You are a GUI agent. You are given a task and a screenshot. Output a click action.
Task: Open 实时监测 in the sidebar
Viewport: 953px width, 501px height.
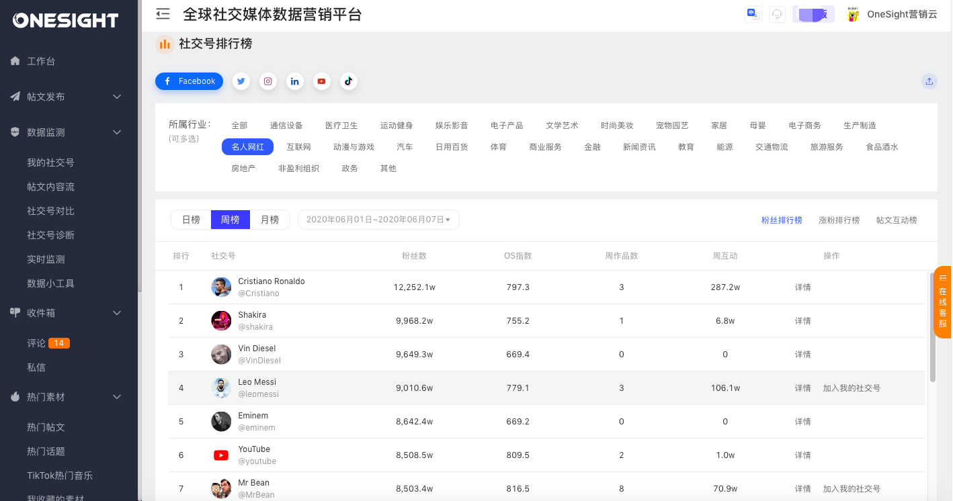[x=46, y=259]
